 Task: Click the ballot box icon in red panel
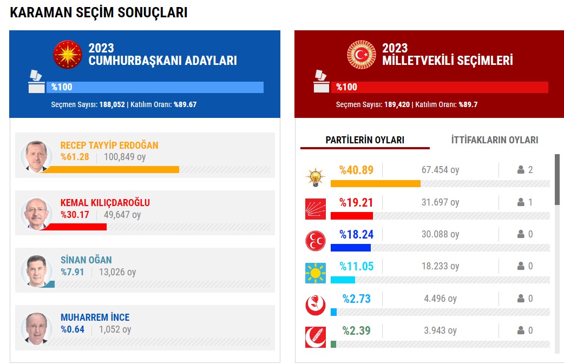tap(321, 82)
